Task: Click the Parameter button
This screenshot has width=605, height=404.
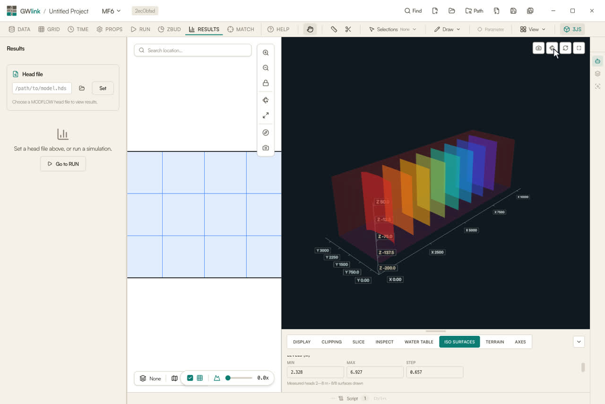Action: (491, 29)
